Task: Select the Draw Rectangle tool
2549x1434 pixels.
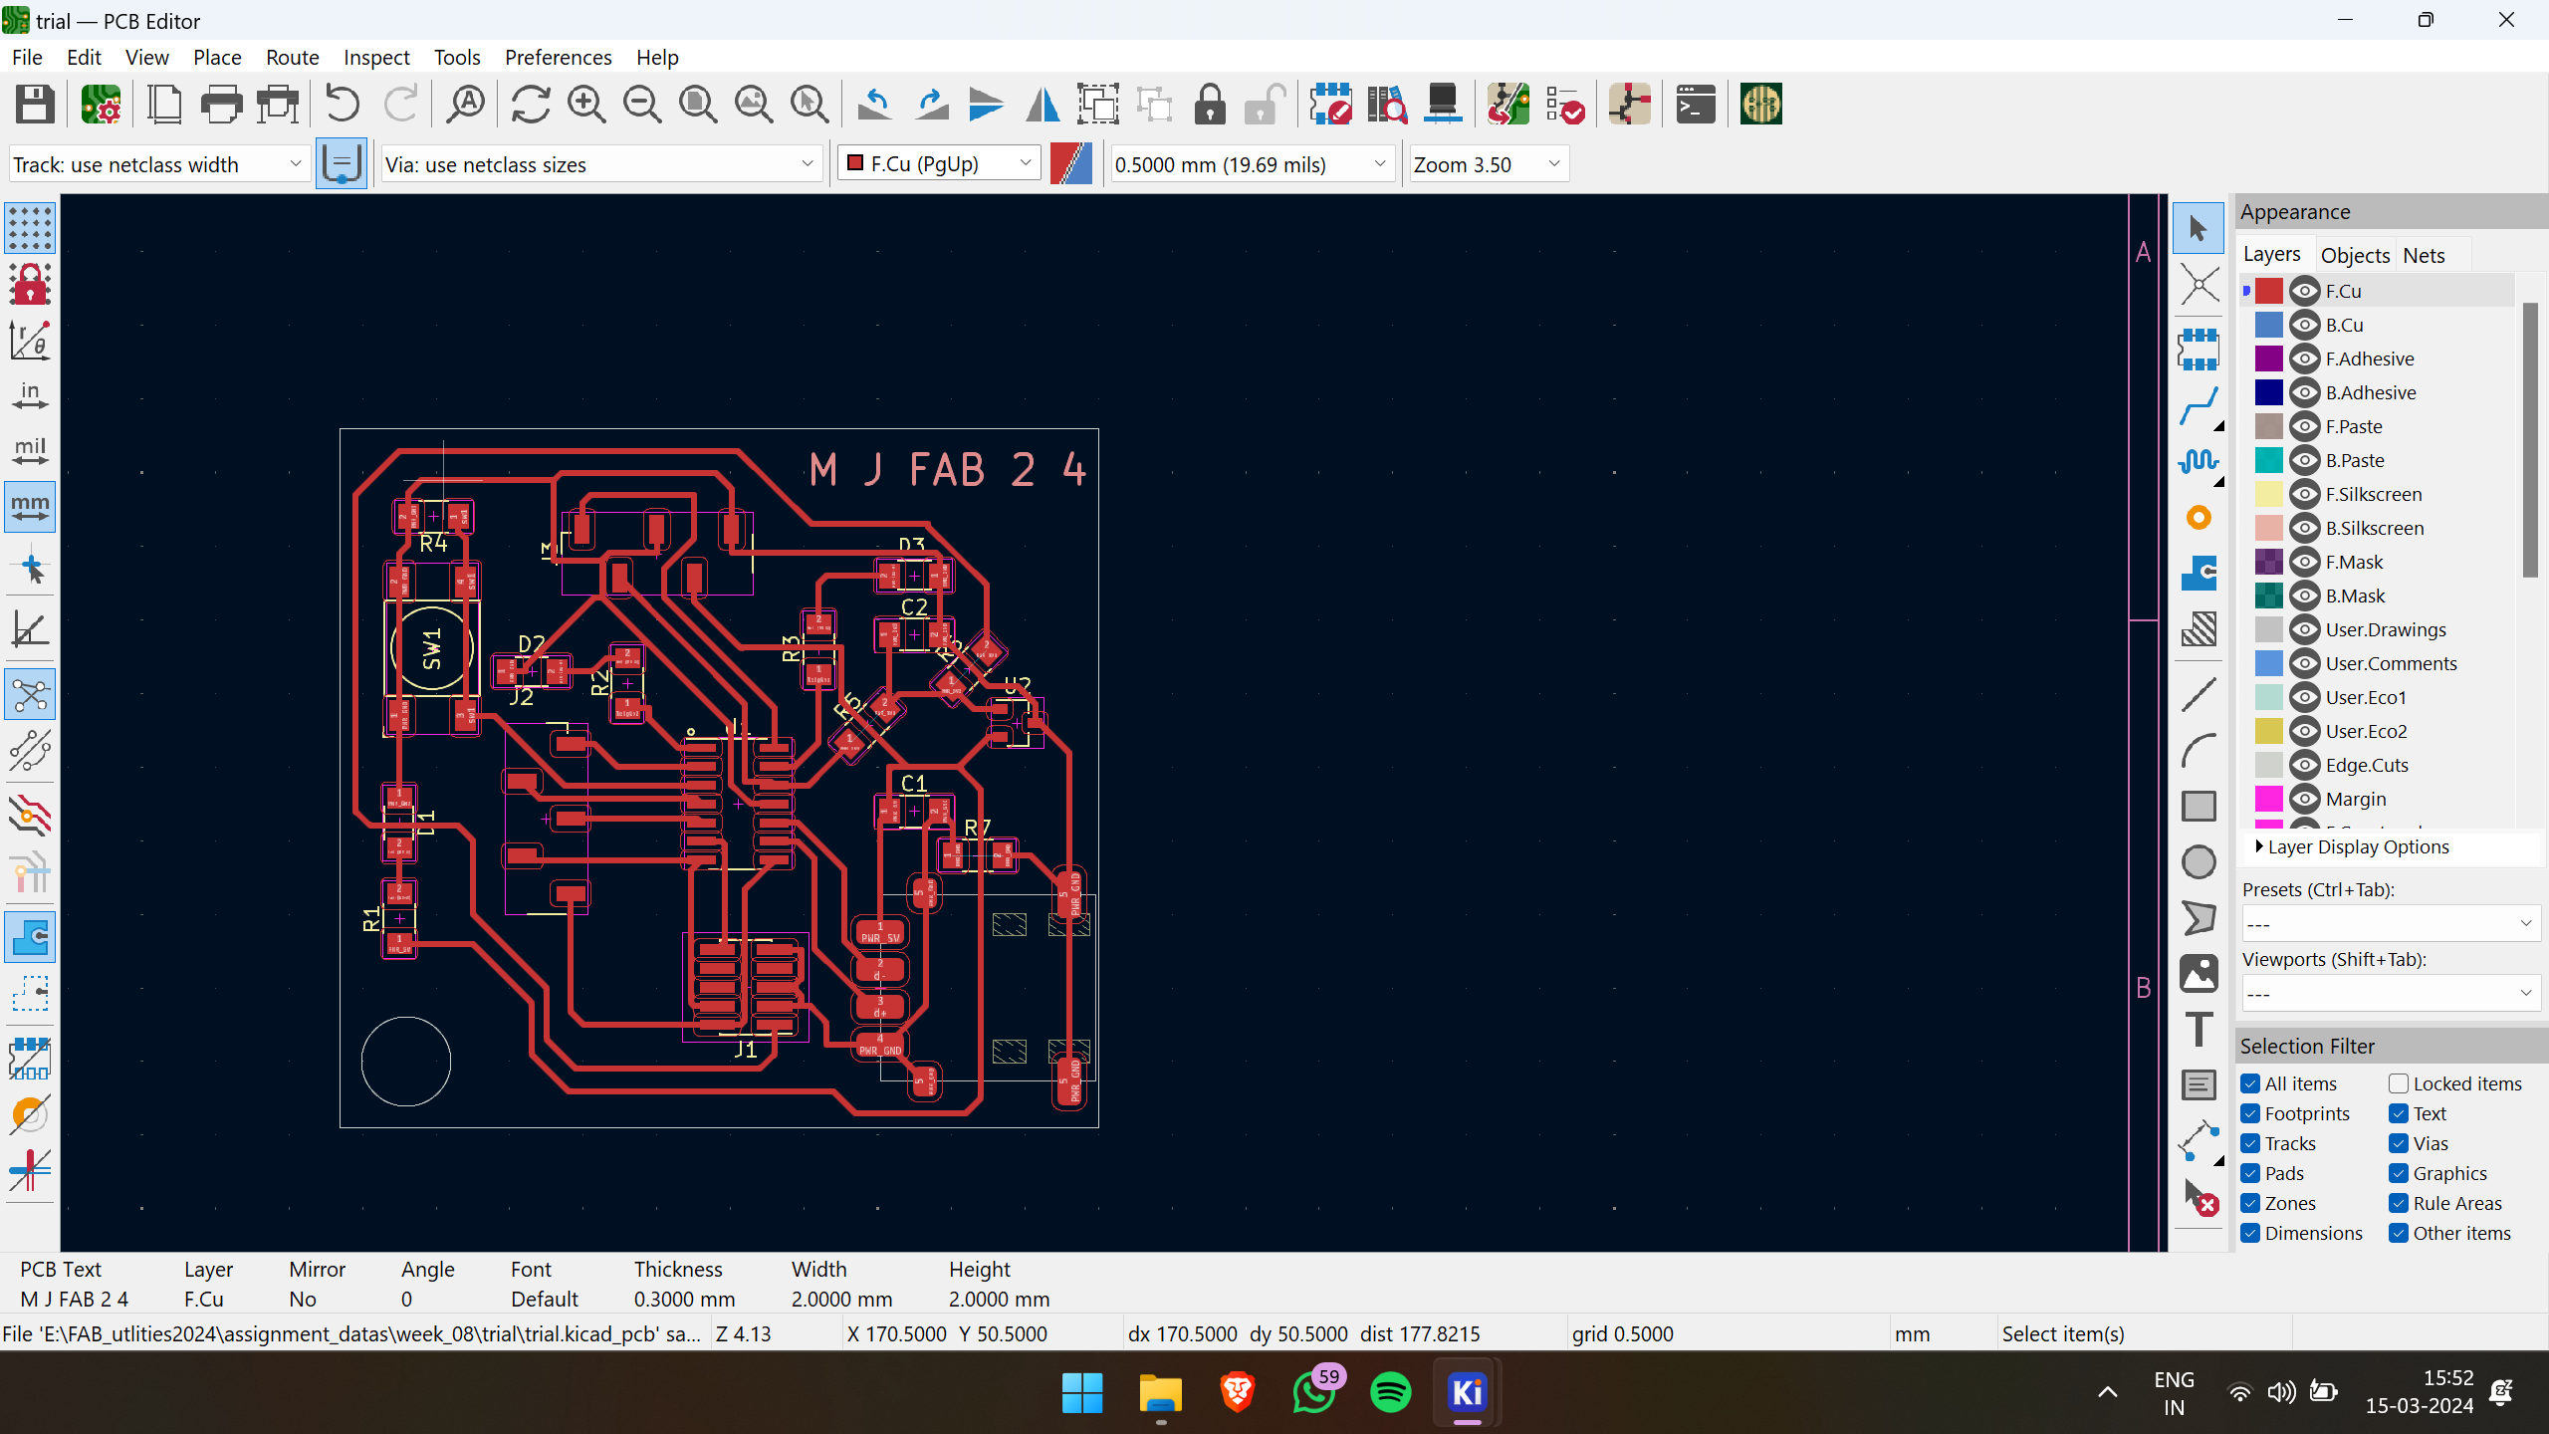Action: 2199,806
